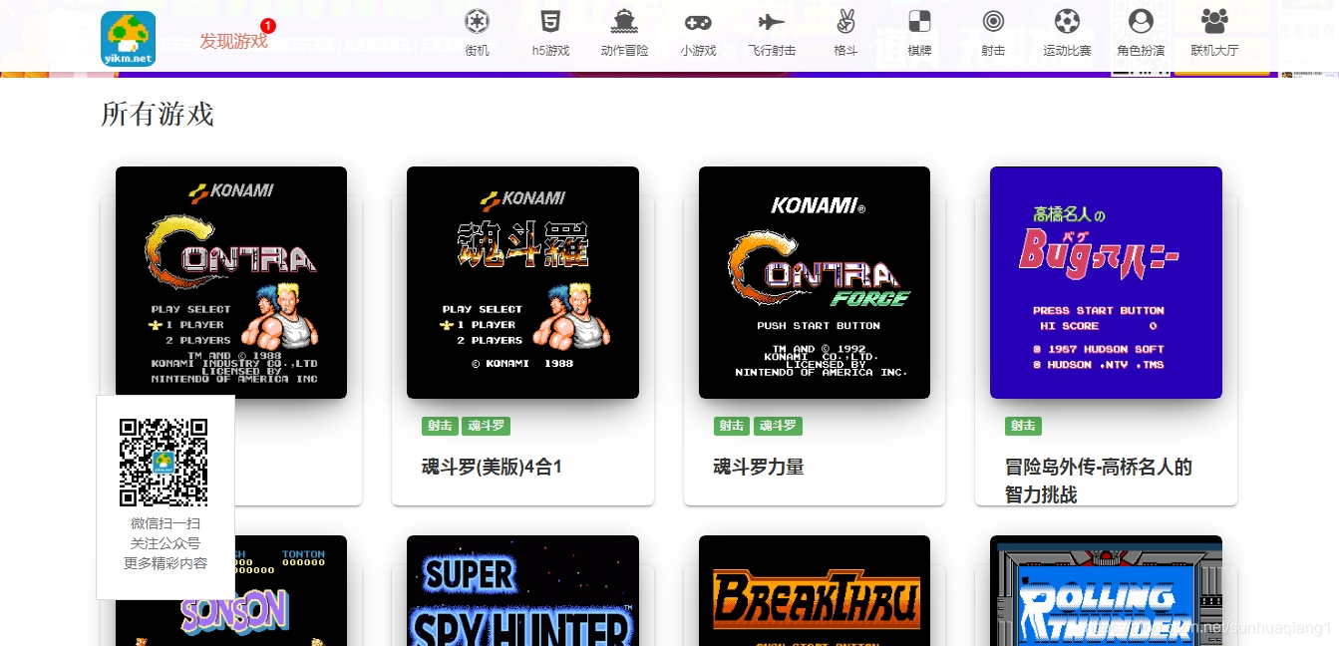This screenshot has width=1339, height=646.
Task: Open the Contra Force game cover
Action: 815,282
